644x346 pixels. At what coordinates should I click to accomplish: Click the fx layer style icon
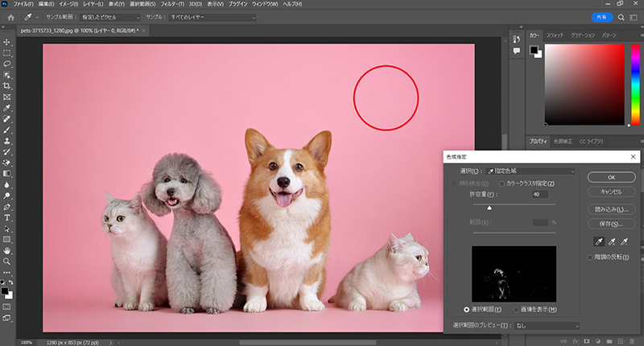[x=575, y=341]
